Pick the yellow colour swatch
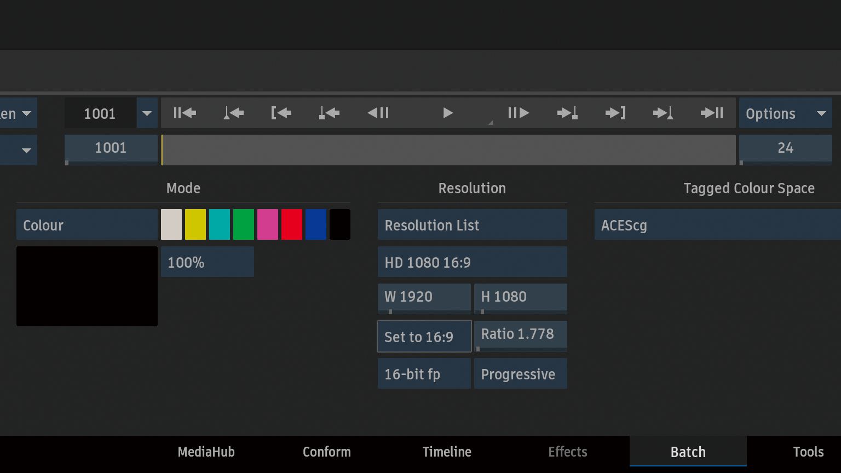841x473 pixels. pyautogui.click(x=195, y=224)
